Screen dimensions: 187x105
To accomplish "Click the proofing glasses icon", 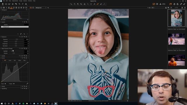I will (x=164, y=4).
